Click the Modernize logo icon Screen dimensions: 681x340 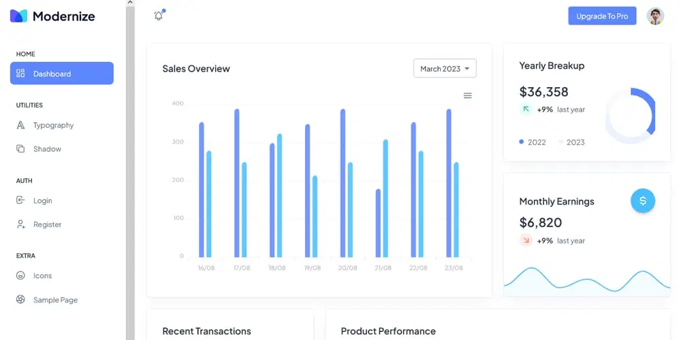pyautogui.click(x=18, y=16)
